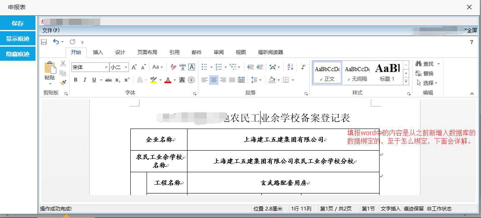The image size is (481, 218).
Task: Apply character shading icon
Action: pos(182,80)
